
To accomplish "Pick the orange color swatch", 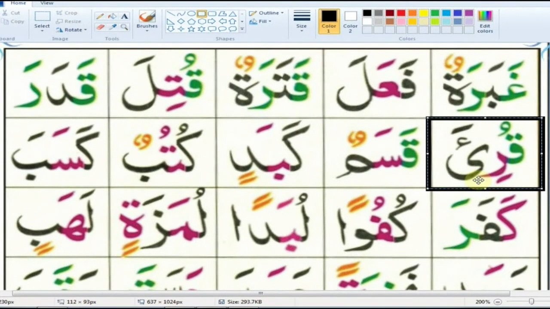I will (x=412, y=13).
